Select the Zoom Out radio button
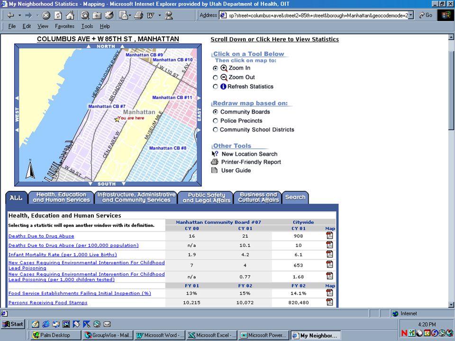The height and width of the screenshot is (341, 455). tap(215, 77)
